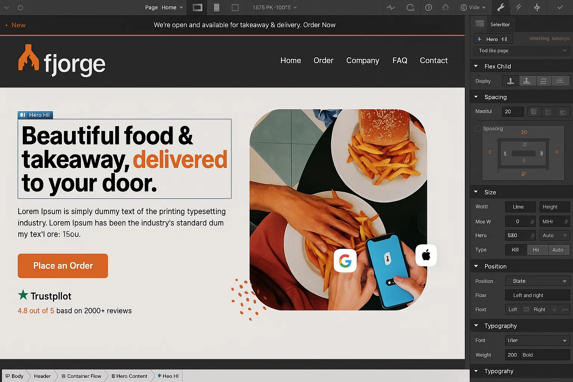Adjust the Weight value set to 200
Viewport: 573px width, 382px height.
(512, 355)
